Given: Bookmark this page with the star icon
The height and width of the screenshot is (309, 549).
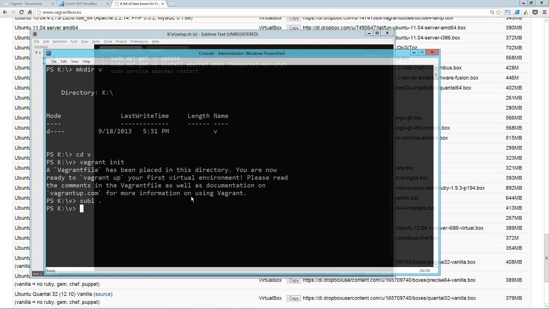Looking at the screenshot, I should point(498,12).
